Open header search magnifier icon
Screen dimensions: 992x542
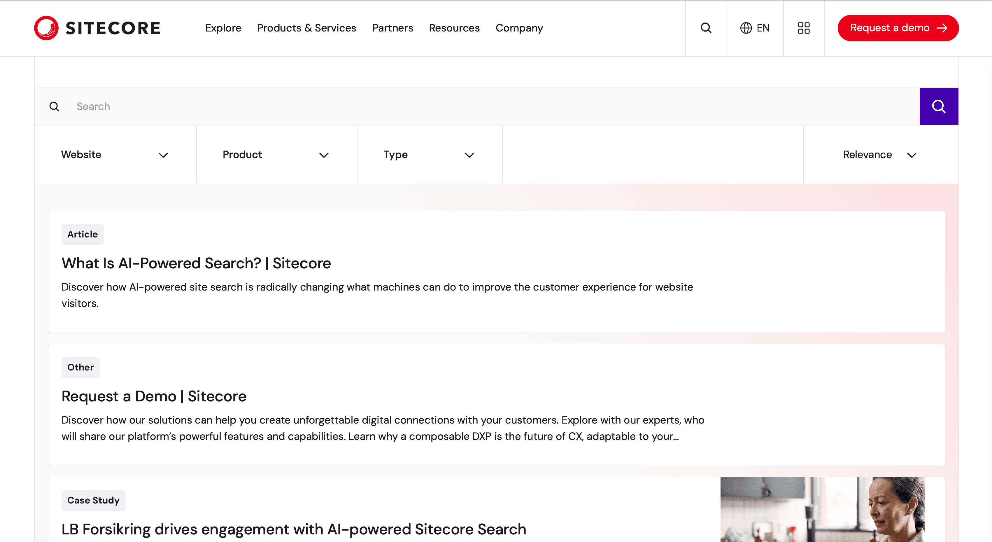705,28
